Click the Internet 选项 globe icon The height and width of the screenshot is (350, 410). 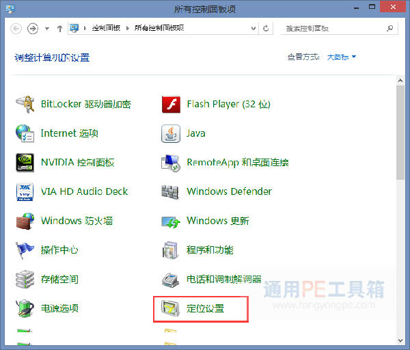point(25,133)
